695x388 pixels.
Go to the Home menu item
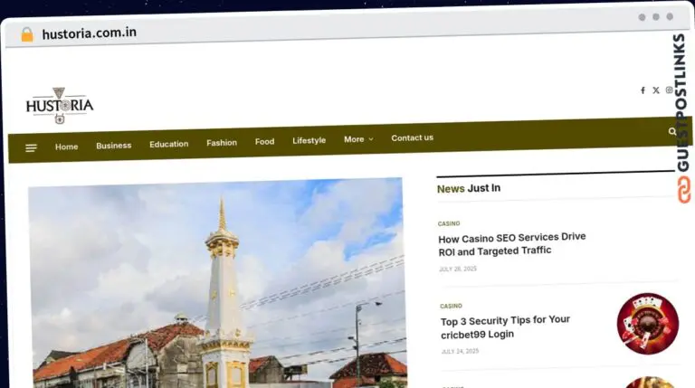click(x=66, y=147)
